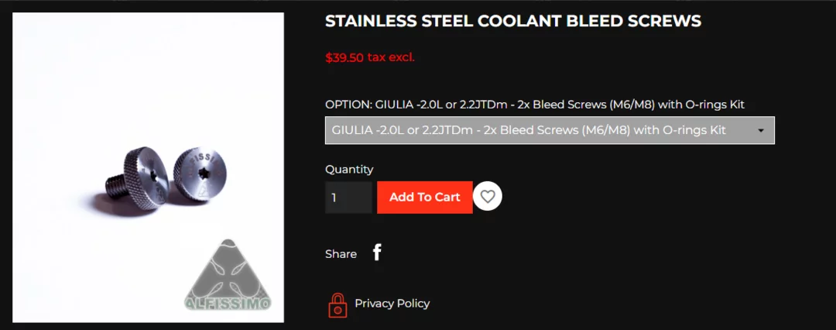Viewport: 836px width, 330px height.
Task: Click the Add To Cart button
Action: click(x=424, y=198)
